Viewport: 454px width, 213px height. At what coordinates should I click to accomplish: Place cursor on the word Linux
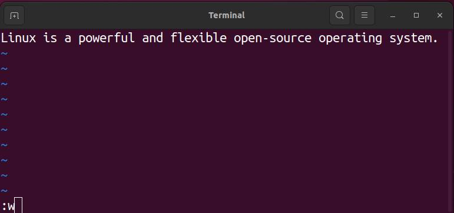[x=18, y=38]
